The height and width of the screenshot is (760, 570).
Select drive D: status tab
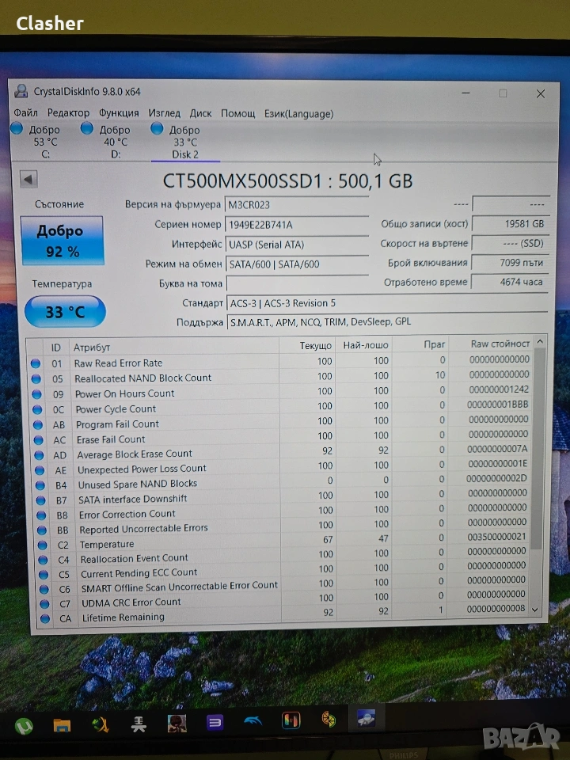[110, 141]
